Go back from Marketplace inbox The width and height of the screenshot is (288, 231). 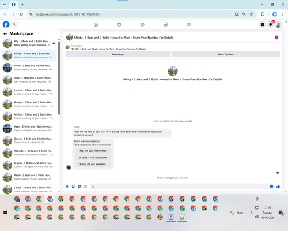5,33
